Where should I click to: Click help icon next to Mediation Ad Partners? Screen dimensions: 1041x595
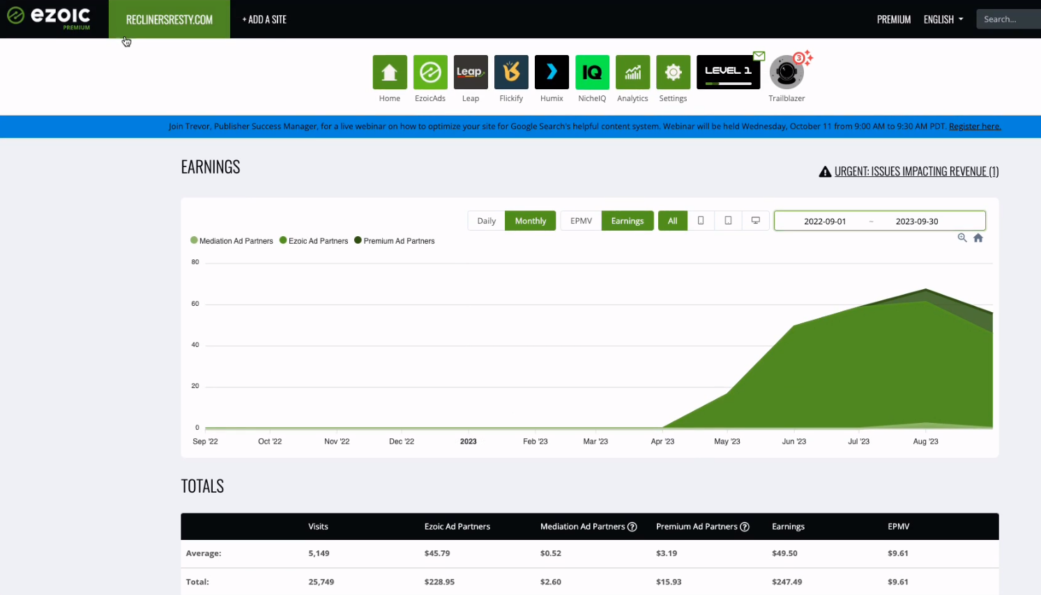point(632,527)
